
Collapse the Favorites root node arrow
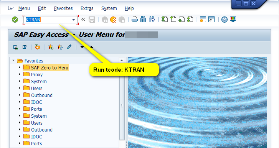(13, 61)
